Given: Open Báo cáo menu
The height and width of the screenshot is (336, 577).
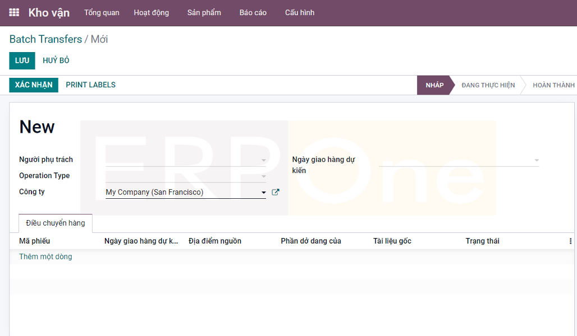Looking at the screenshot, I should point(253,12).
